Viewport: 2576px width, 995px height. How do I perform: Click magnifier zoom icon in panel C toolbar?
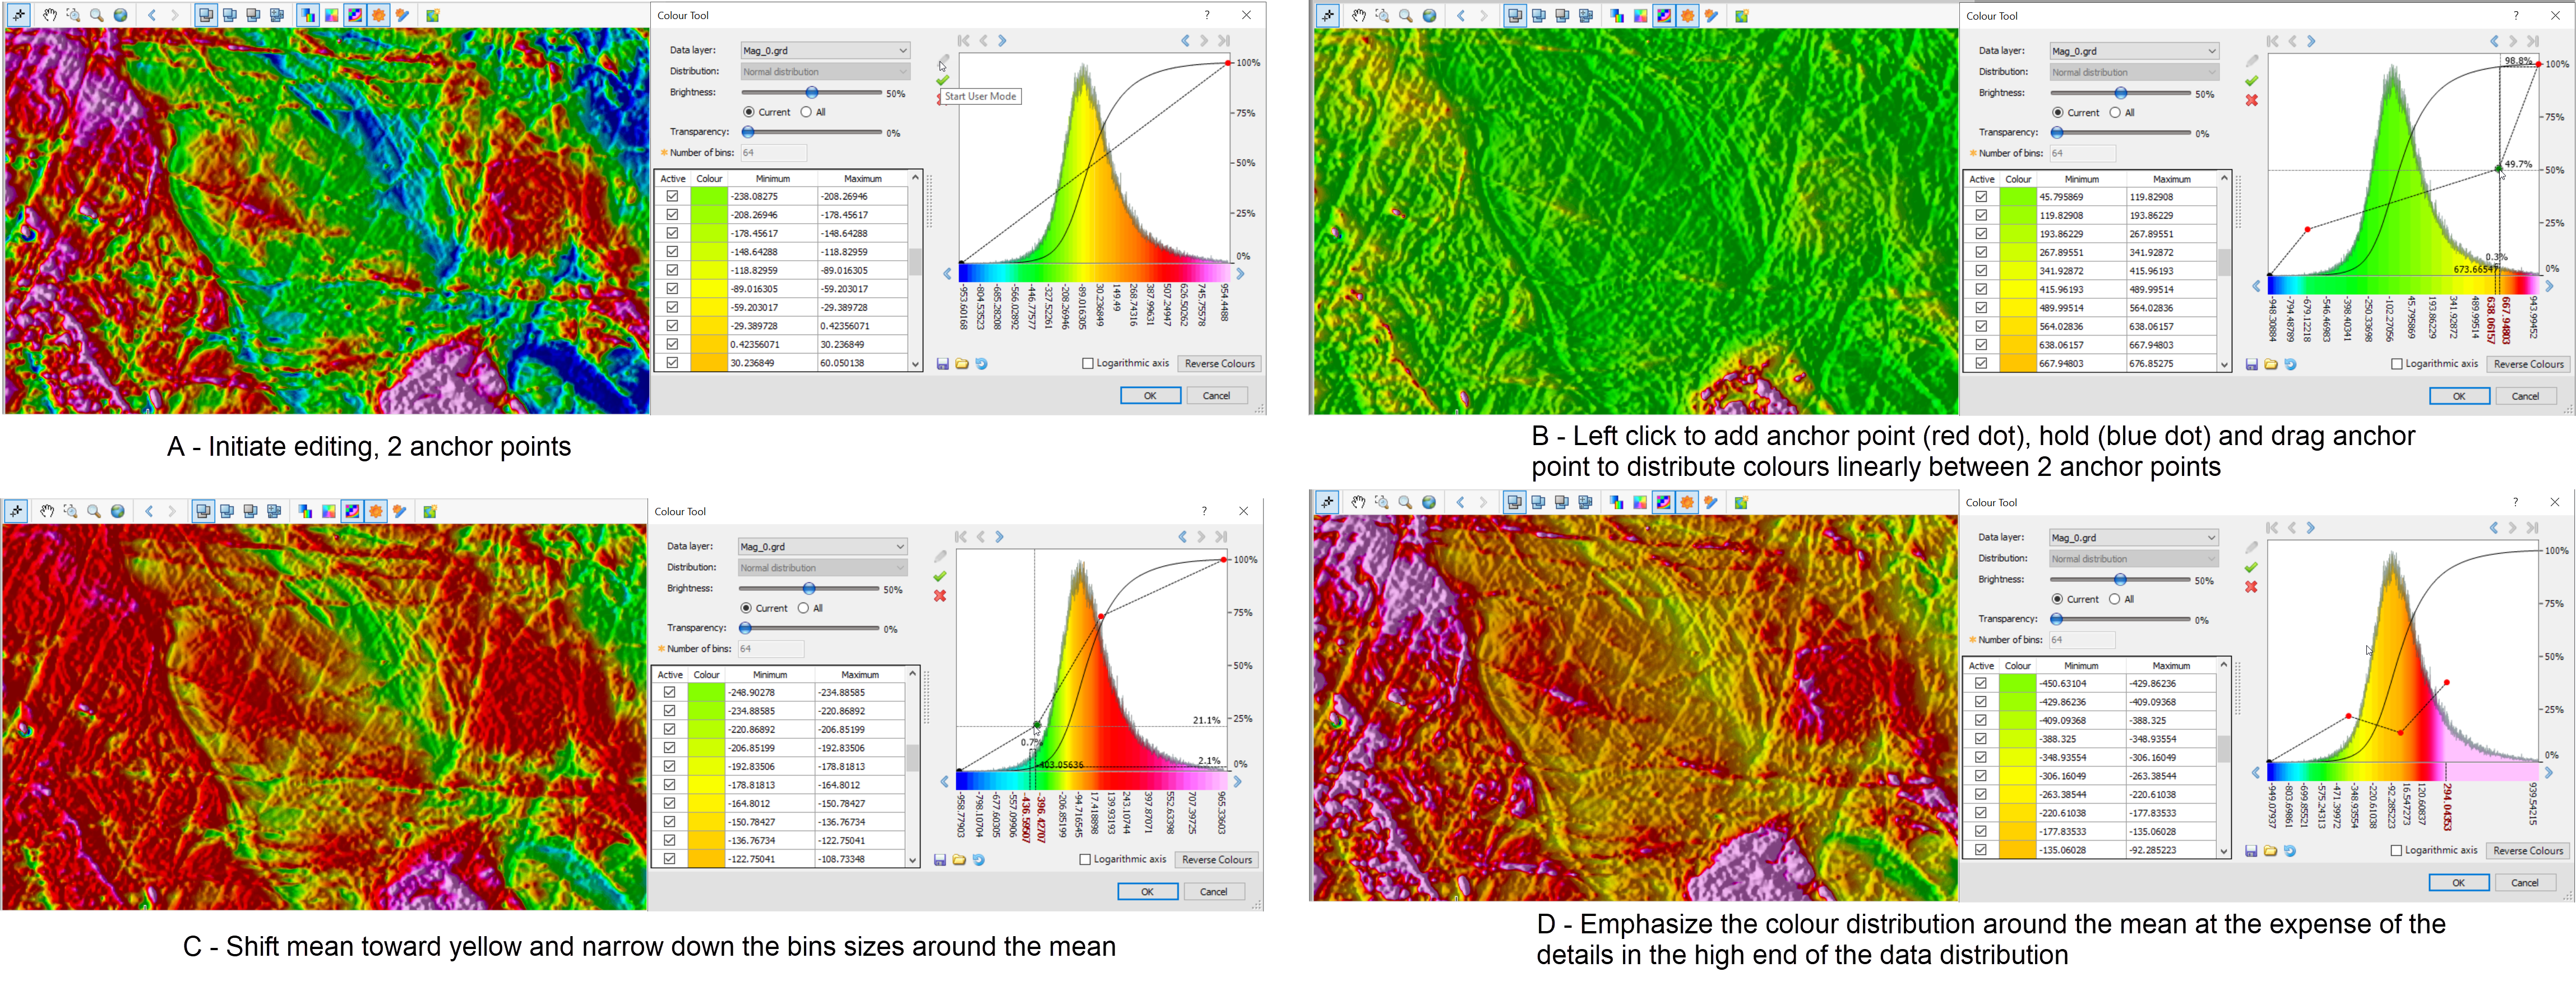click(x=94, y=511)
